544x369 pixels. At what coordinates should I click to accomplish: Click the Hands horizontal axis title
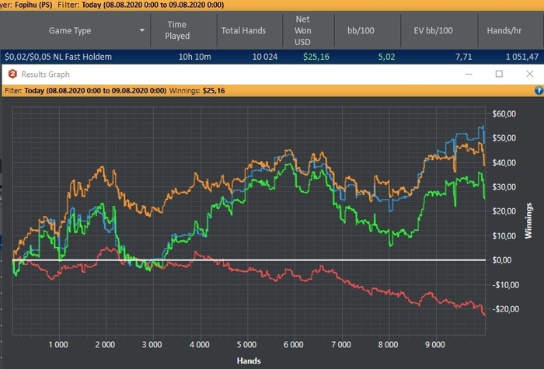249,360
